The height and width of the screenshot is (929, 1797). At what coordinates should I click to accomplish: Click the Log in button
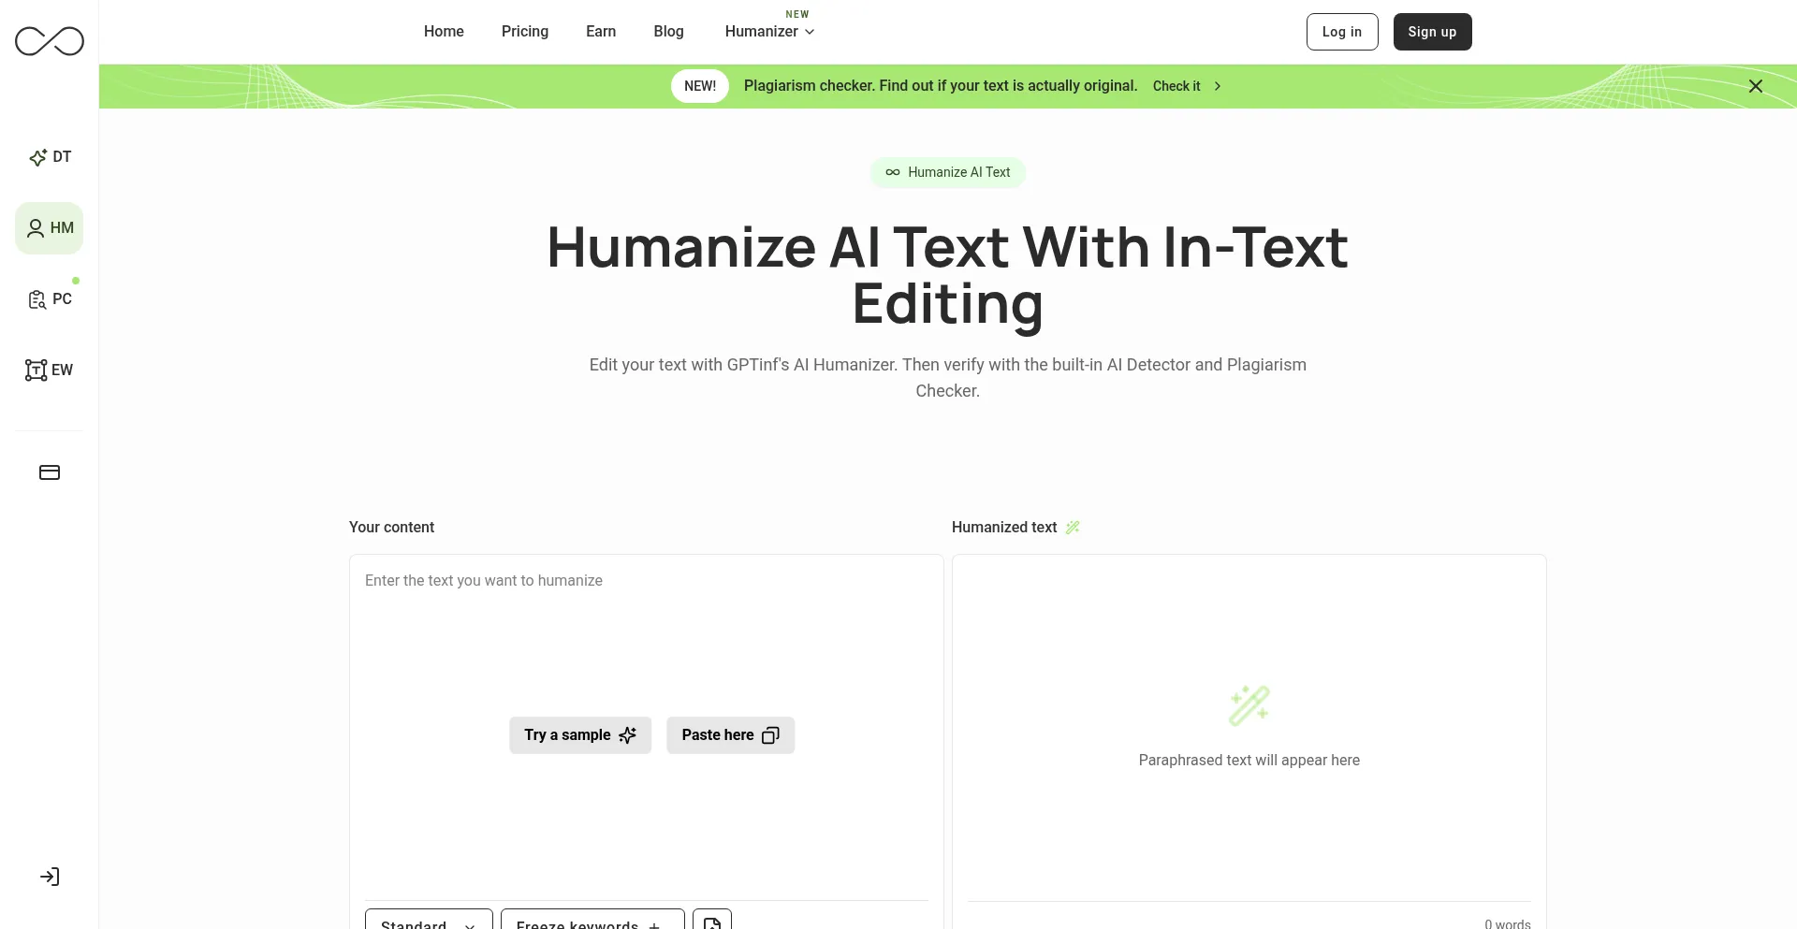click(x=1342, y=32)
